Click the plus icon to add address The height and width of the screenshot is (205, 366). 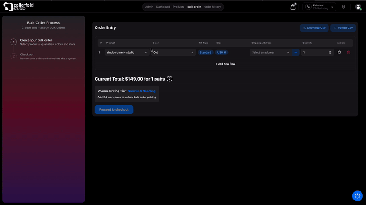[x=296, y=52]
